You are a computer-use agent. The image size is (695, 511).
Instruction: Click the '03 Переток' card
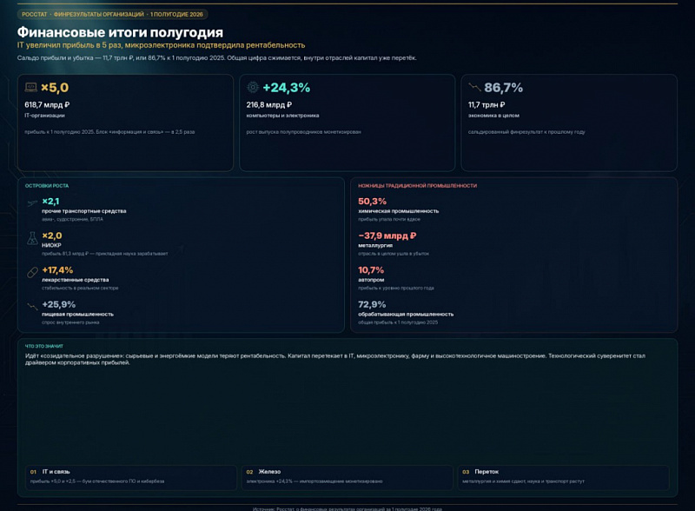point(563,477)
